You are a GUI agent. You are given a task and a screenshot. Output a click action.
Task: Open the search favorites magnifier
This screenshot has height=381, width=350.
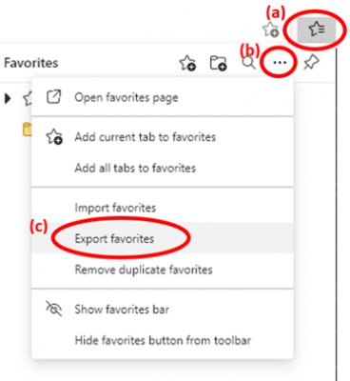pos(249,62)
